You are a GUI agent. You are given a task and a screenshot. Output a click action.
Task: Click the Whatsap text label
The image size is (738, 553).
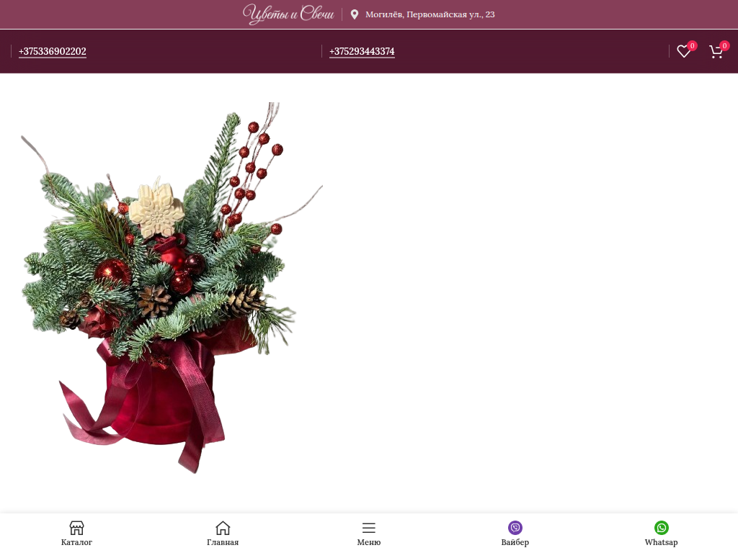[x=661, y=542]
